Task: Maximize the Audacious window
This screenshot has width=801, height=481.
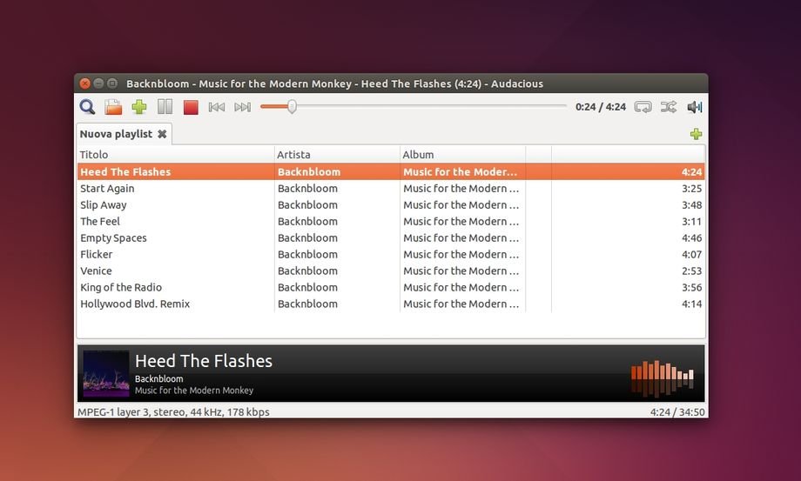Action: coord(111,84)
